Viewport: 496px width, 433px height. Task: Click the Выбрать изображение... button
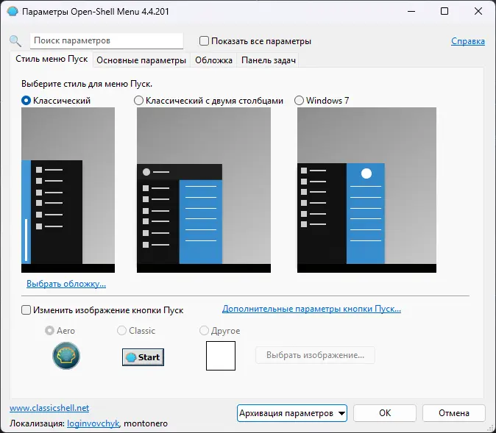click(315, 355)
